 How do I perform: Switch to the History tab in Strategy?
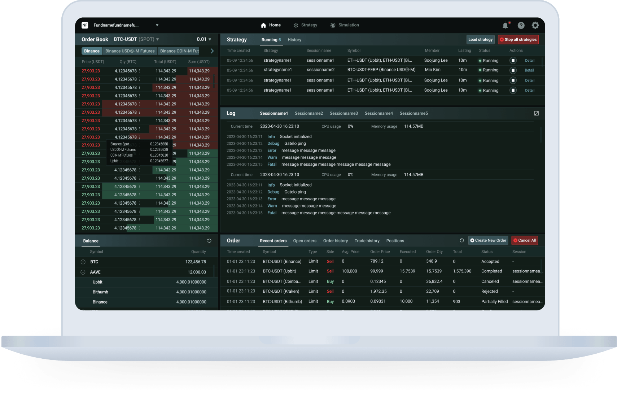tap(294, 40)
